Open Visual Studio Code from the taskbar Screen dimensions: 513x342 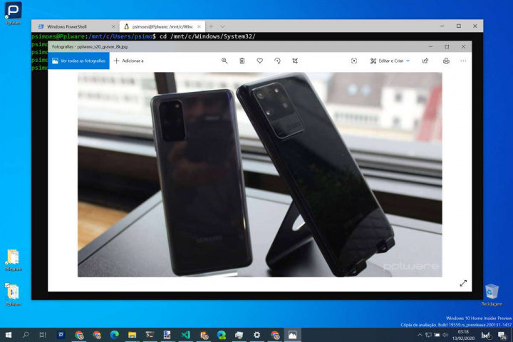[185, 334]
